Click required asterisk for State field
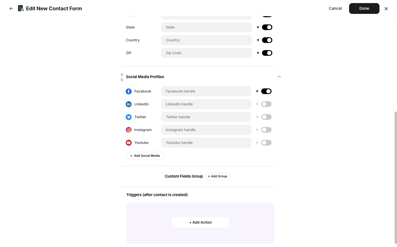397x247 pixels. click(258, 27)
